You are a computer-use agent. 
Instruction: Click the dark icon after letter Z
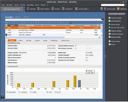70,22
